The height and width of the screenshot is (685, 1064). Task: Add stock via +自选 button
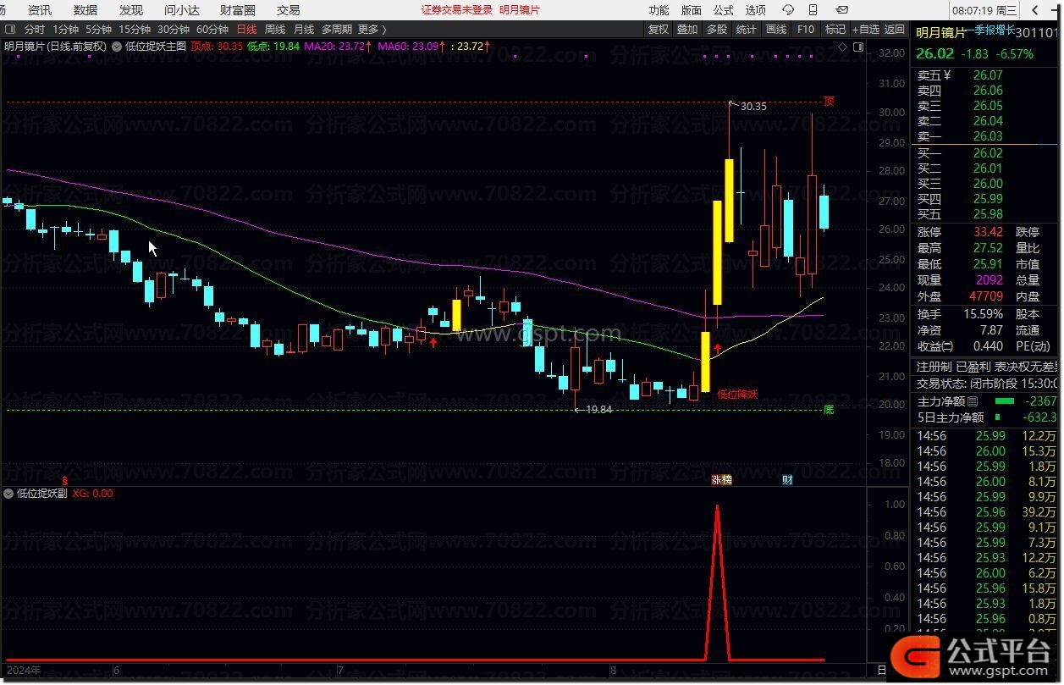pyautogui.click(x=864, y=29)
